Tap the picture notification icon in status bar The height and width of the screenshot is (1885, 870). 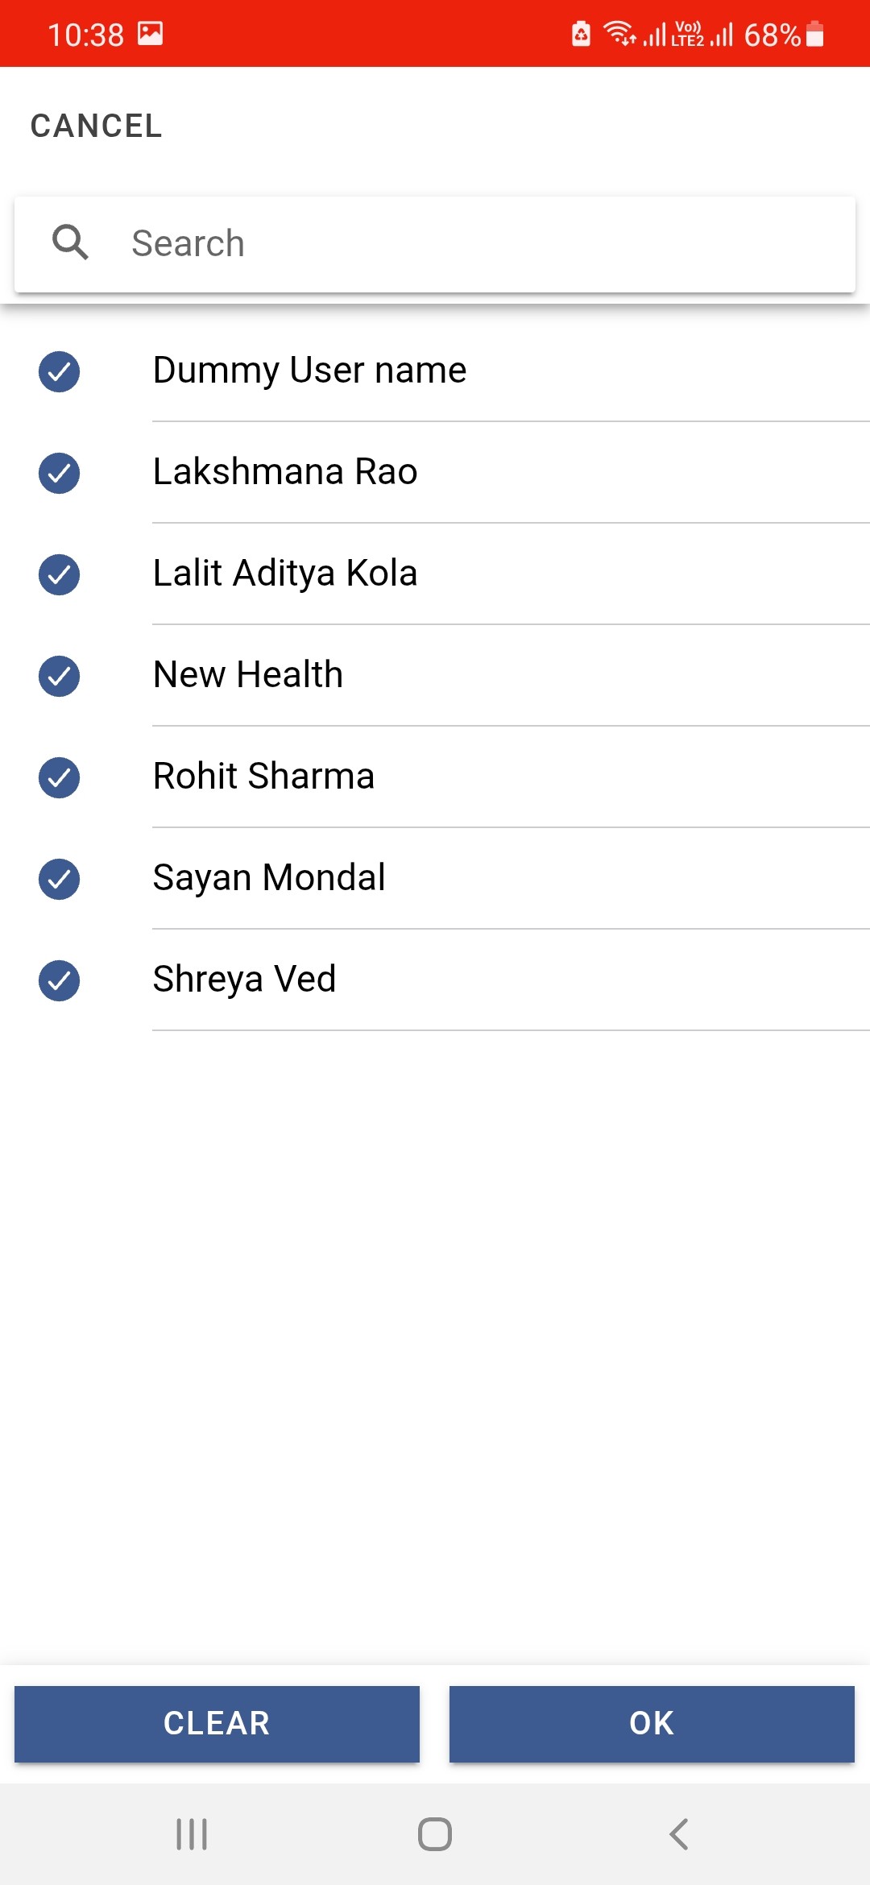click(151, 34)
